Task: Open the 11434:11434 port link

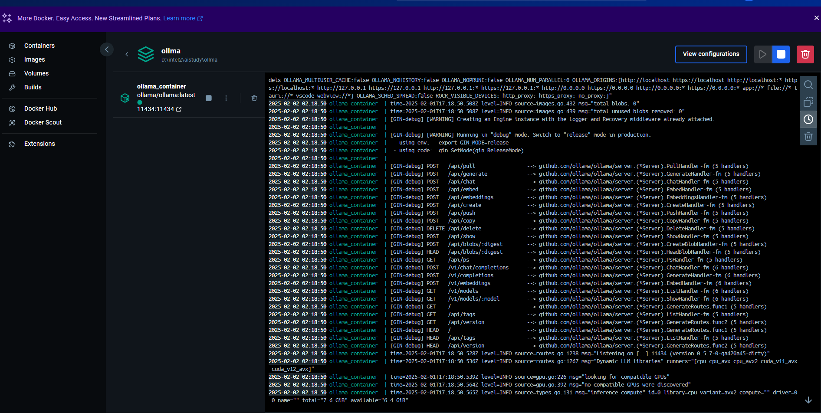Action: coord(159,109)
